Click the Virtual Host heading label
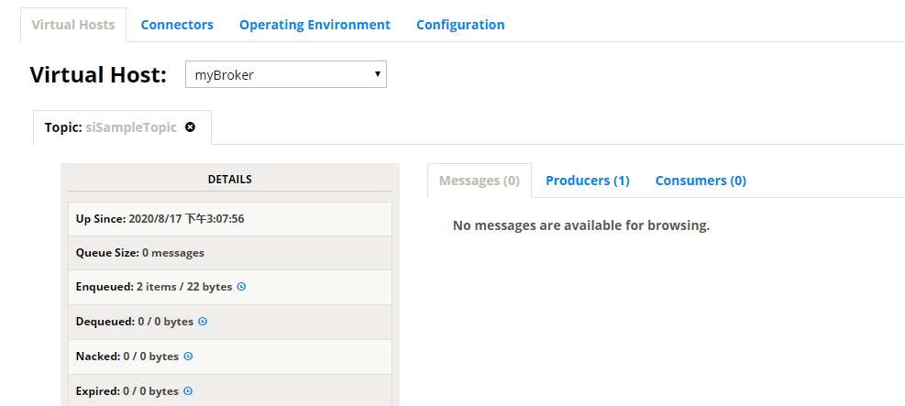 click(98, 75)
